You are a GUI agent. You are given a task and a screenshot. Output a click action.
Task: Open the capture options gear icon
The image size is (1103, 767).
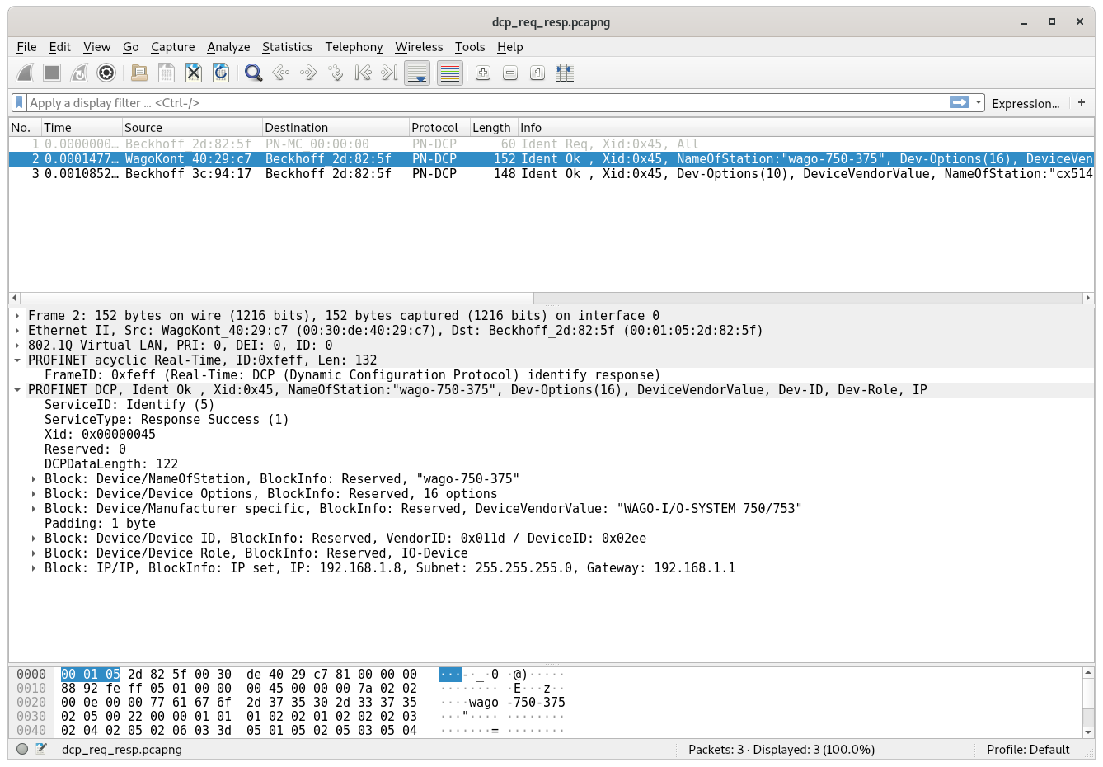106,73
